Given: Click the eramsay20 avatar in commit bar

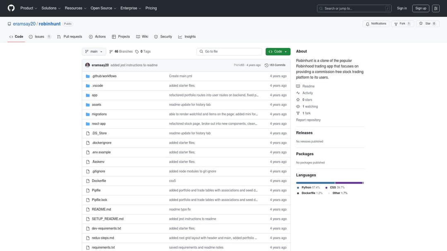Looking at the screenshot, I should point(87,65).
